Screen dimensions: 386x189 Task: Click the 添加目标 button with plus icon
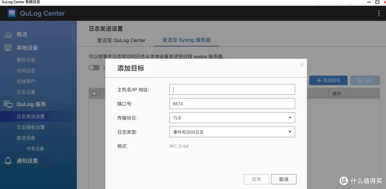pyautogui.click(x=328, y=80)
